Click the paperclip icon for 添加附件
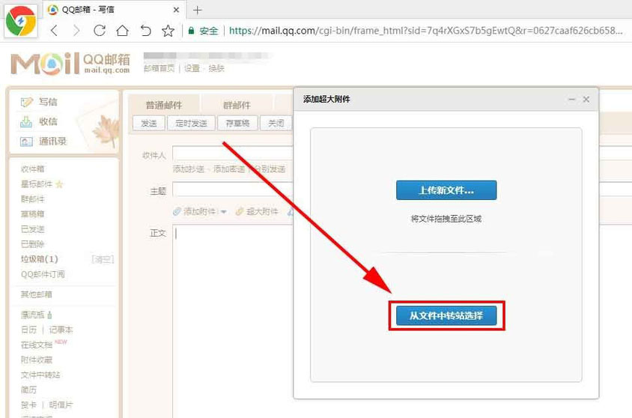 [x=177, y=211]
